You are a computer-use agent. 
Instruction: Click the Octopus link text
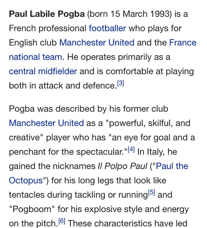[26, 180]
